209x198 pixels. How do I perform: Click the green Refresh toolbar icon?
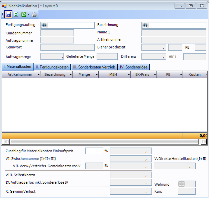(16, 14)
